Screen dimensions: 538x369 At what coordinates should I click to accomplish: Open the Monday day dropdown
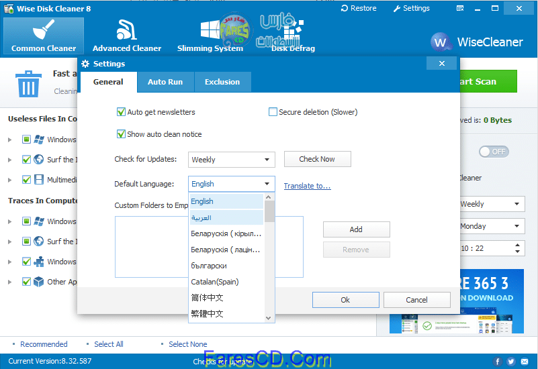tap(492, 226)
